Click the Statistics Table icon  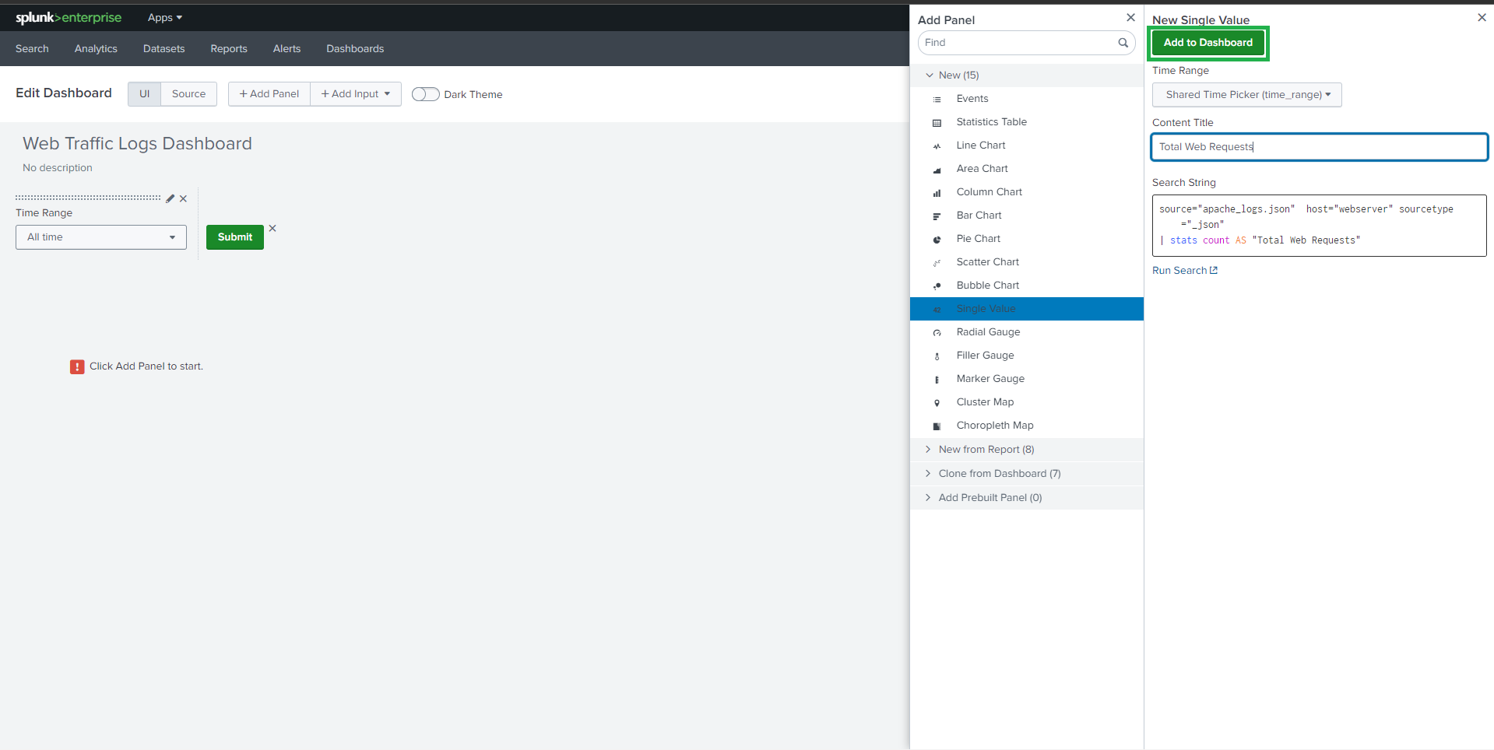click(x=937, y=123)
